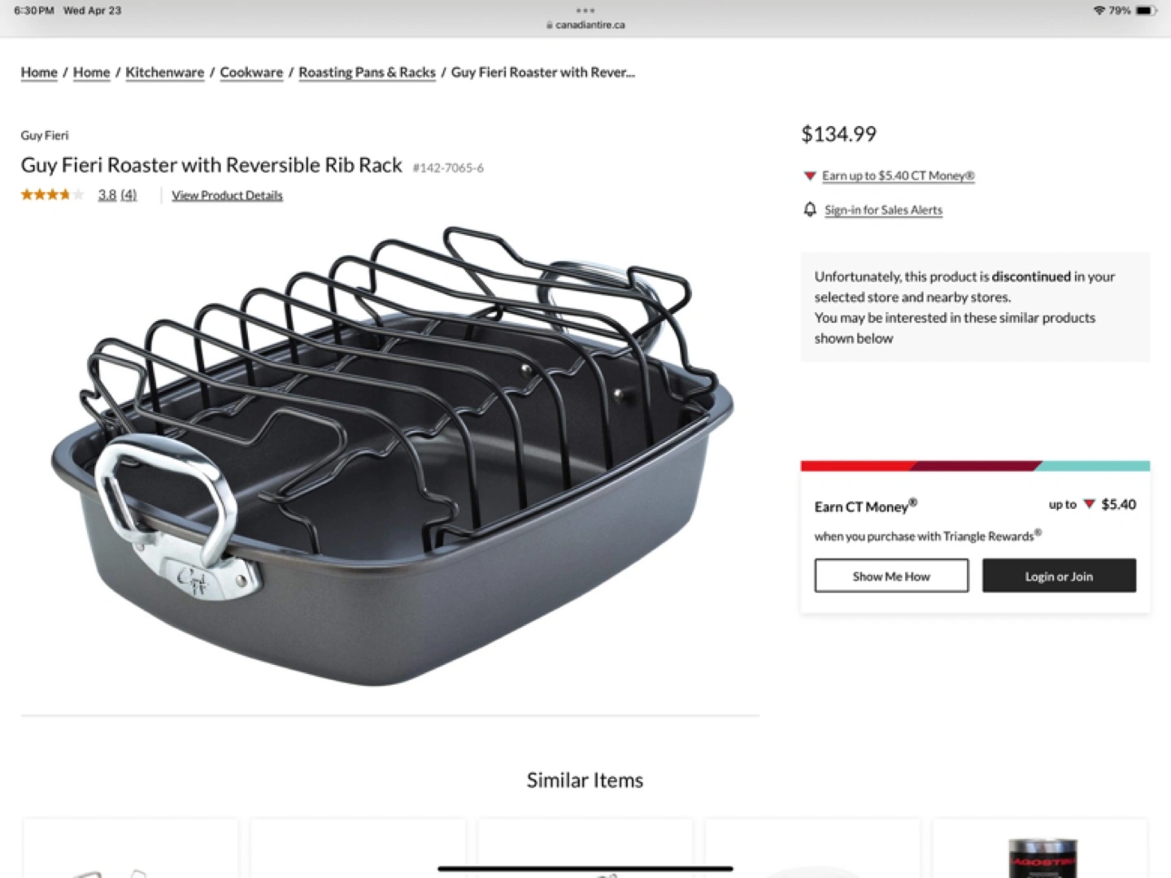
Task: Click Sign-in for Sales Alerts link
Action: pos(883,210)
